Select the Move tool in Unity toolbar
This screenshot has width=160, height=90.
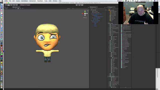9,5
